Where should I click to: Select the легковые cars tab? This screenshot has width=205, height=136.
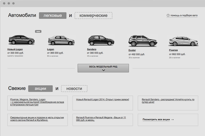point(53,16)
